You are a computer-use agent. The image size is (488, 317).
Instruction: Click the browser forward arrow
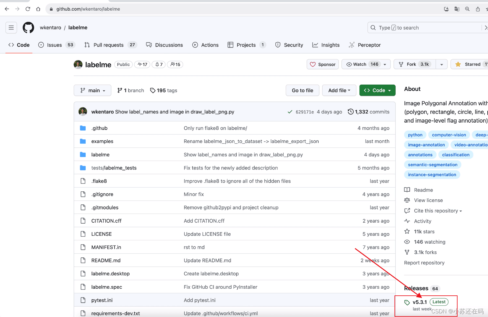[x=17, y=9]
